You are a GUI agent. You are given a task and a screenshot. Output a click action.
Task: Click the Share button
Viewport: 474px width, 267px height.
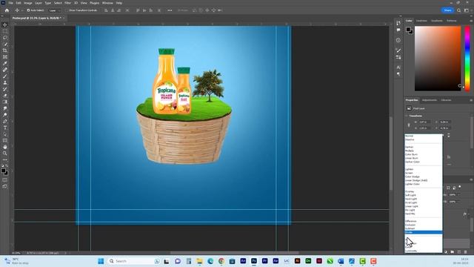point(447,10)
